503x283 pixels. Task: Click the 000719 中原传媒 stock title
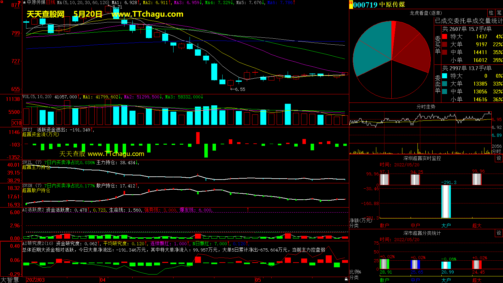(379, 5)
